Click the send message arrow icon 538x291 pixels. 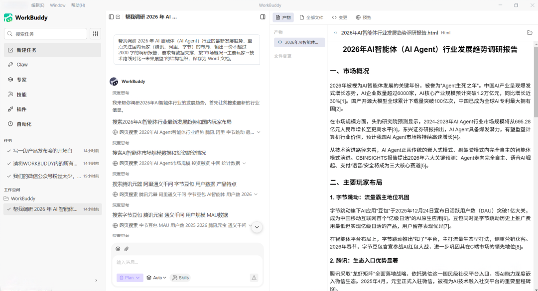[254, 278]
